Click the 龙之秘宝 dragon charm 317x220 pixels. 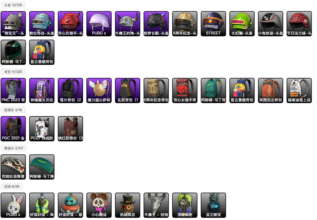(x=213, y=205)
